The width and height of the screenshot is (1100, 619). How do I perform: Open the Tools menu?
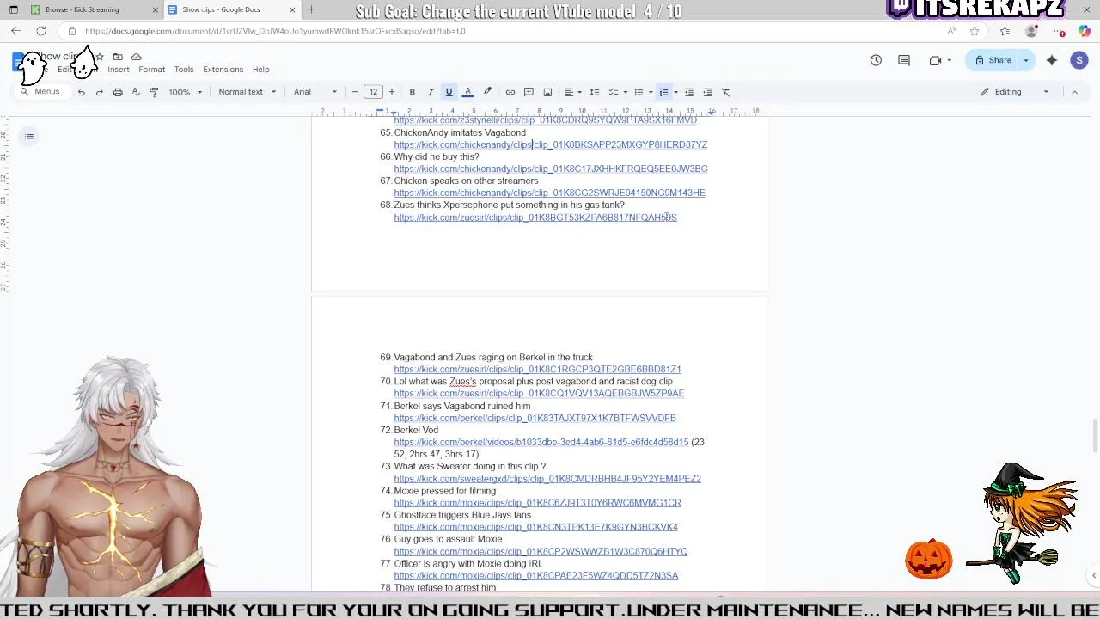click(184, 70)
